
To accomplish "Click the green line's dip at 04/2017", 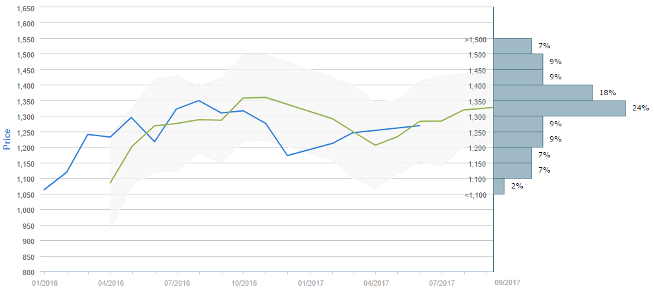I will [x=375, y=145].
